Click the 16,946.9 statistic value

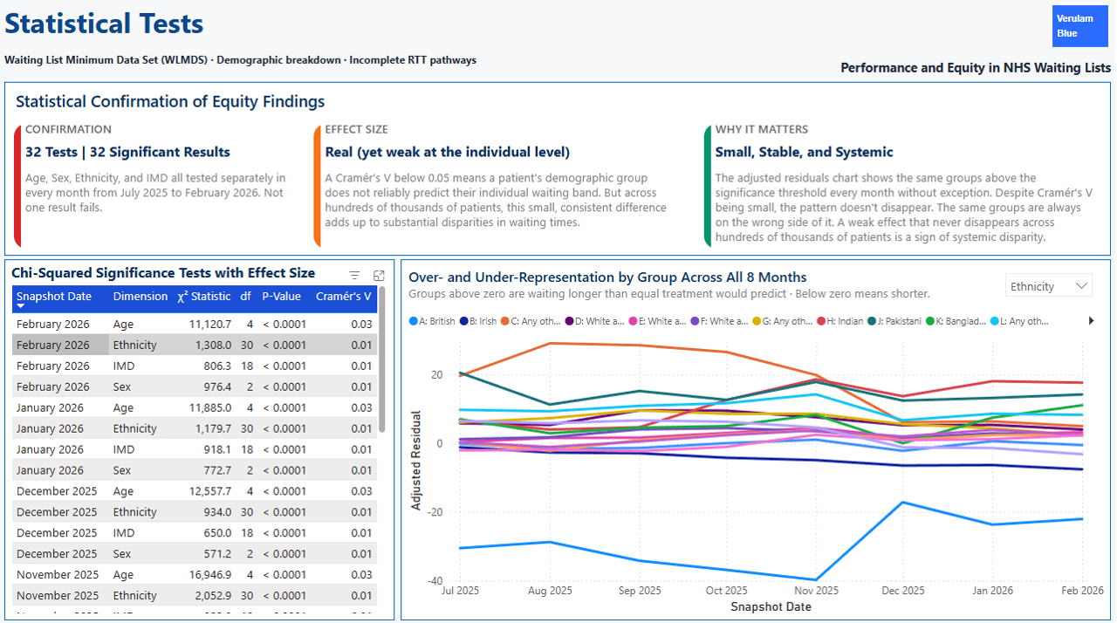pos(209,576)
